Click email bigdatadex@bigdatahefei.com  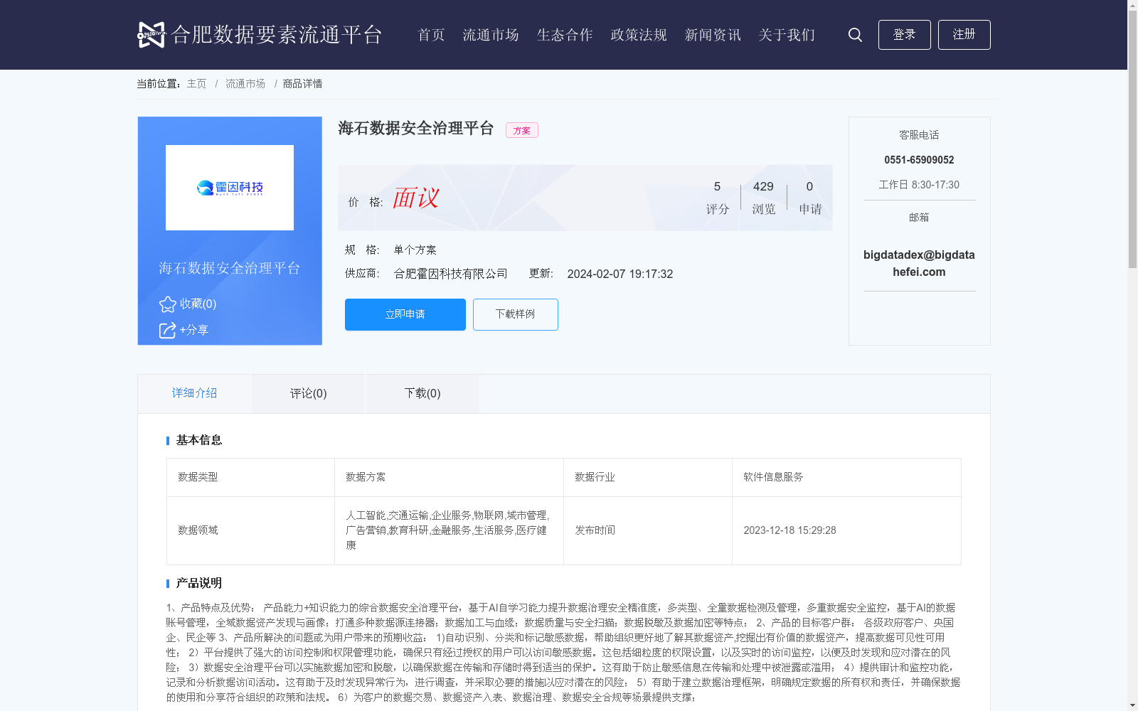(x=919, y=263)
